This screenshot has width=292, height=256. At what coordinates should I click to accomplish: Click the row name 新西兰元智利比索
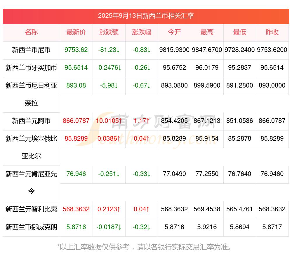point(31,210)
